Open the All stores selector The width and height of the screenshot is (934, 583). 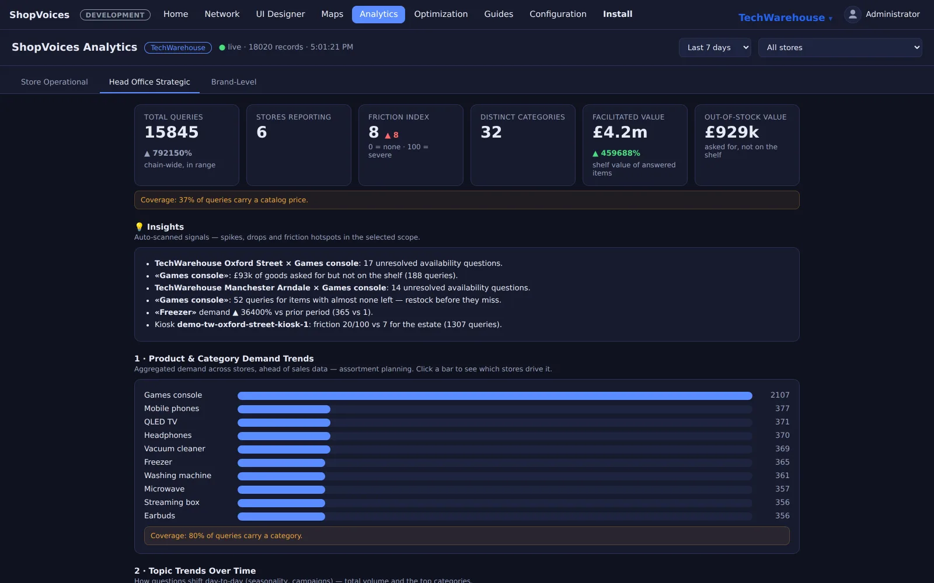[840, 48]
